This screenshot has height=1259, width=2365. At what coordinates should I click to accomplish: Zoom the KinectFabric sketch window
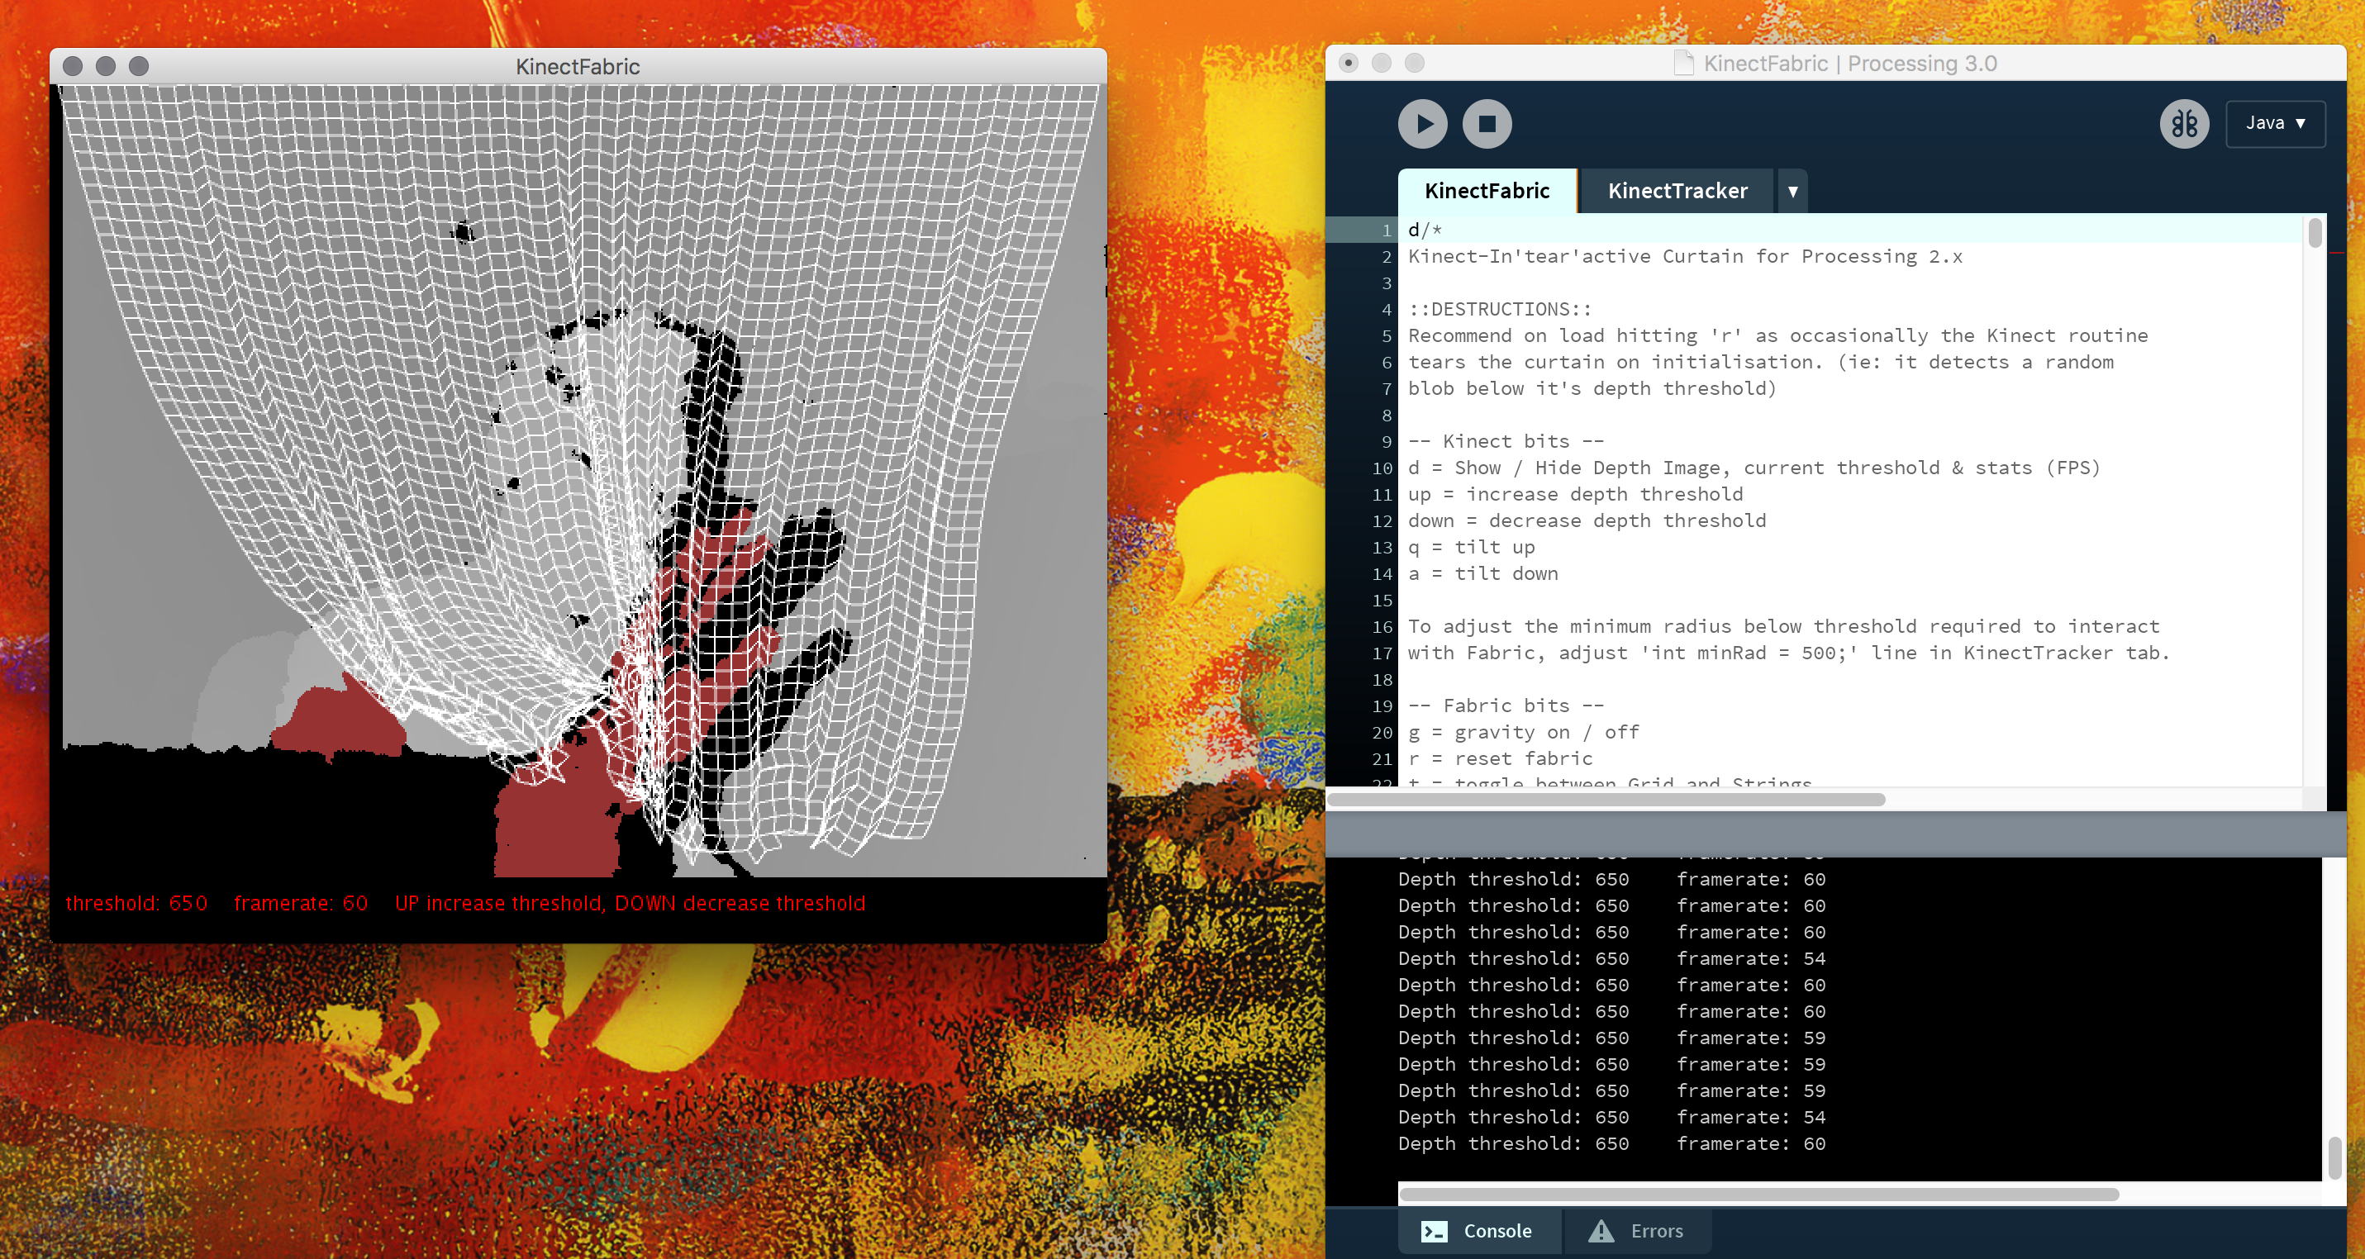click(x=139, y=66)
